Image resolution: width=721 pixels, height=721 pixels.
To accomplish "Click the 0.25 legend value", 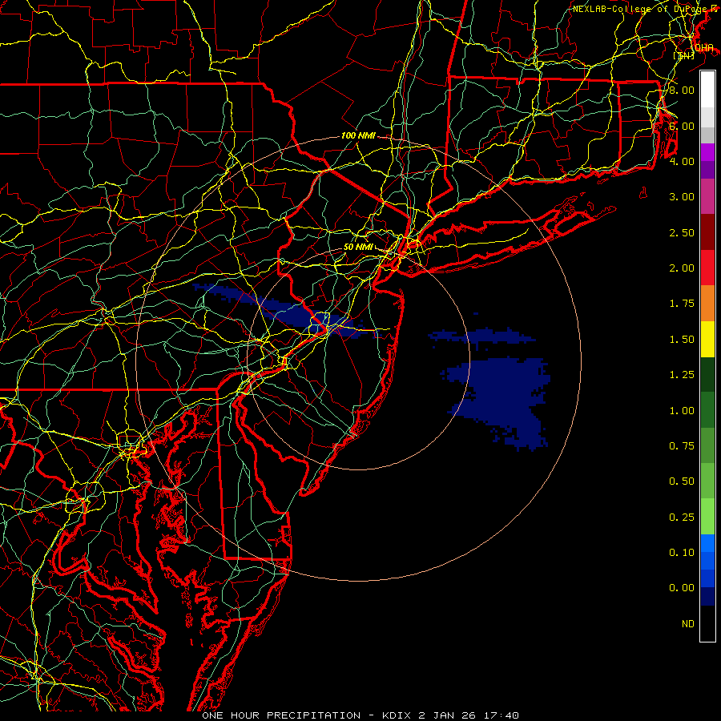I will 682,518.
